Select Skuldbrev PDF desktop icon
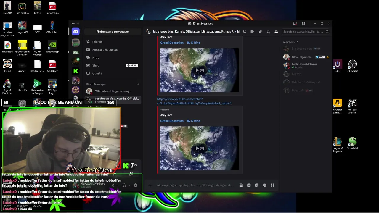Screen dimensions: 379x213 (x=52, y=66)
